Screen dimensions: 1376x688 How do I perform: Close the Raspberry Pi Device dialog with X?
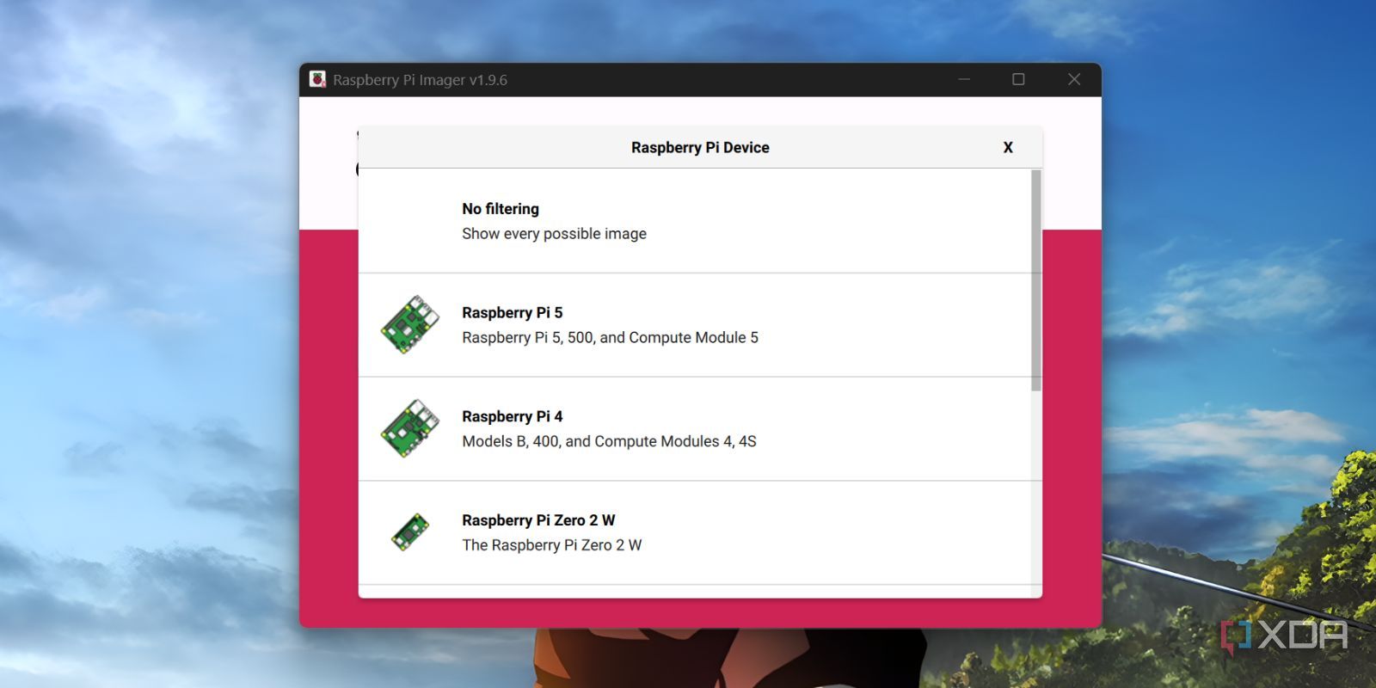point(1008,148)
